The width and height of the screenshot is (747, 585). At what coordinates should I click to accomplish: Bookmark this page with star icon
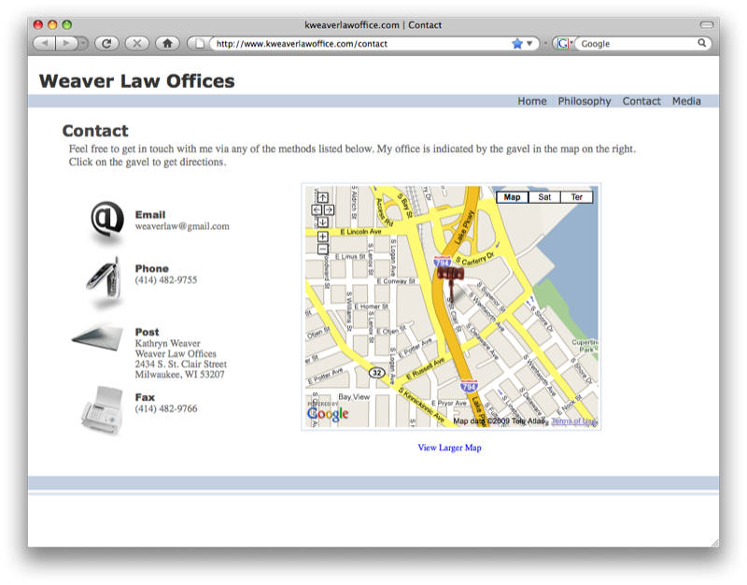[x=516, y=43]
